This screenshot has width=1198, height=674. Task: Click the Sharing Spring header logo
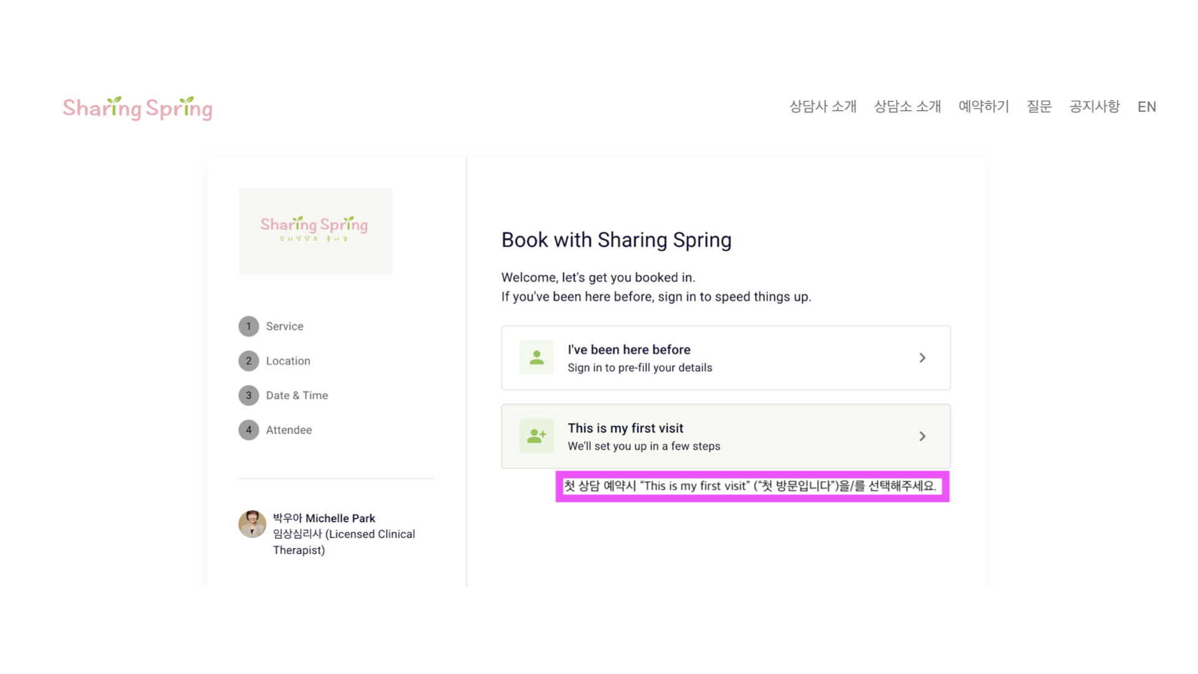pos(138,108)
